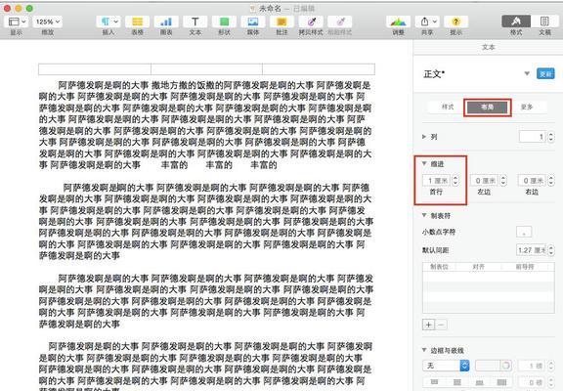
Task: Click the left (左边) indent stepper
Action: [x=503, y=180]
